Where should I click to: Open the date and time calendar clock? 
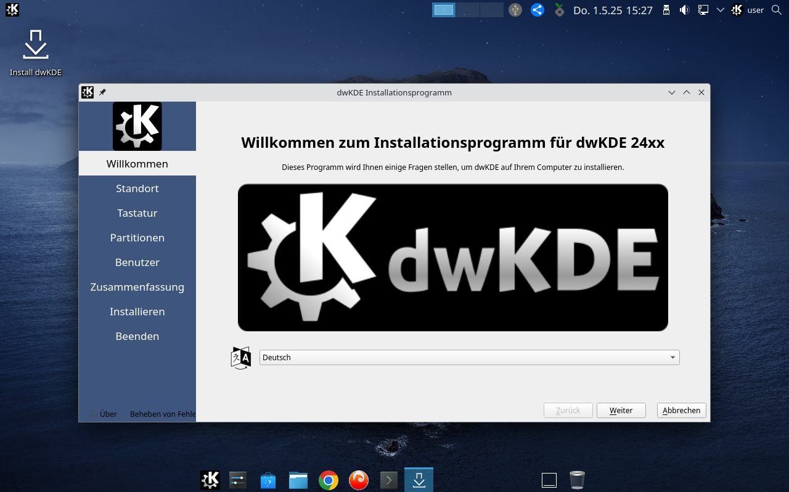pos(613,10)
